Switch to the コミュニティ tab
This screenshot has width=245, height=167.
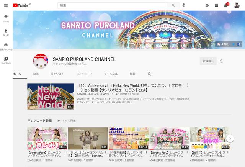[x=84, y=74]
